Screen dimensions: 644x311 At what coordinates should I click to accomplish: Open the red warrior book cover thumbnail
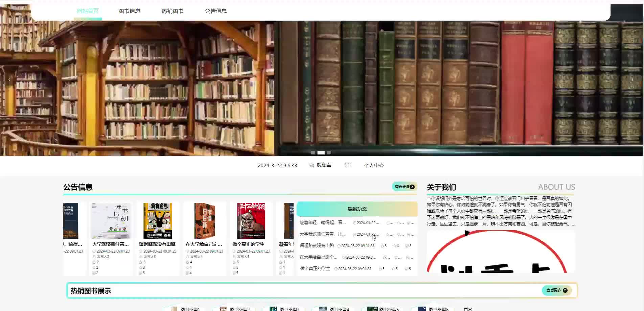pos(251,221)
